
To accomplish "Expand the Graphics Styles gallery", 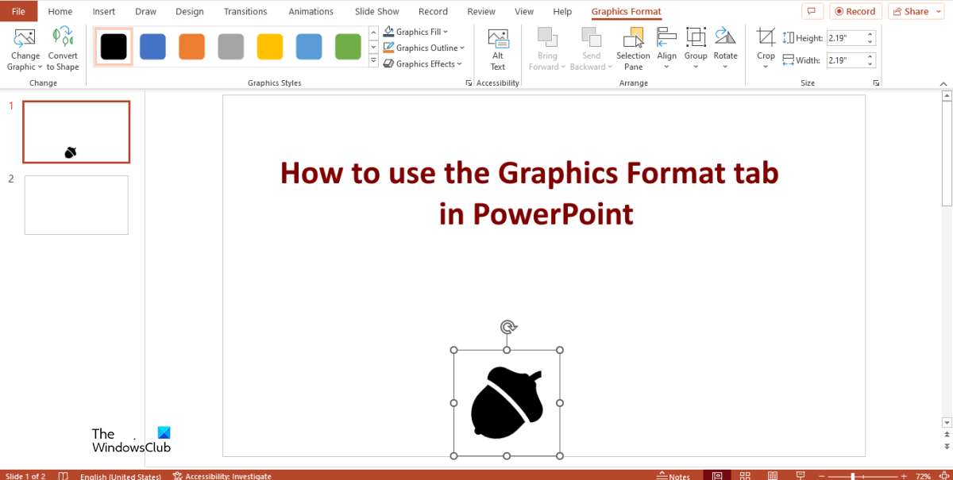I will (x=373, y=60).
